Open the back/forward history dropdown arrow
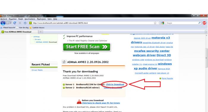This screenshot has height=112, width=208. coord(10,23)
